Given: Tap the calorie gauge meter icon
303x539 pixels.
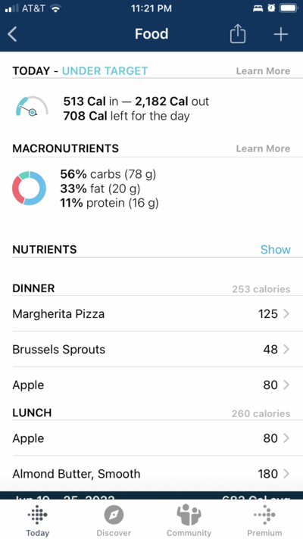Looking at the screenshot, I should pos(32,106).
